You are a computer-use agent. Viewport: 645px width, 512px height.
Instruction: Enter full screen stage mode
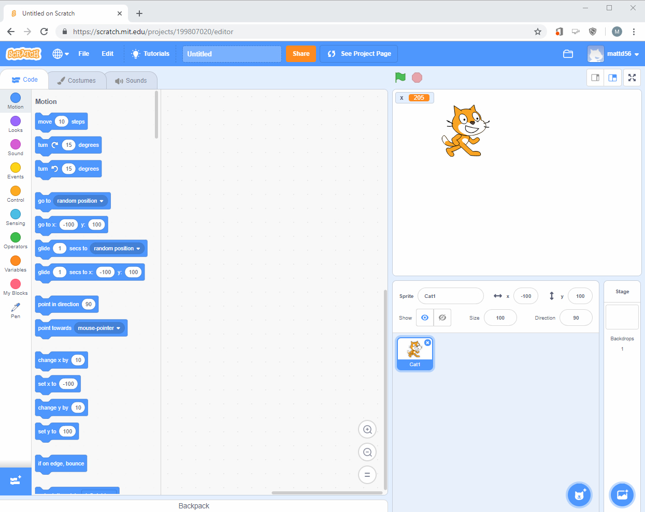pos(632,78)
